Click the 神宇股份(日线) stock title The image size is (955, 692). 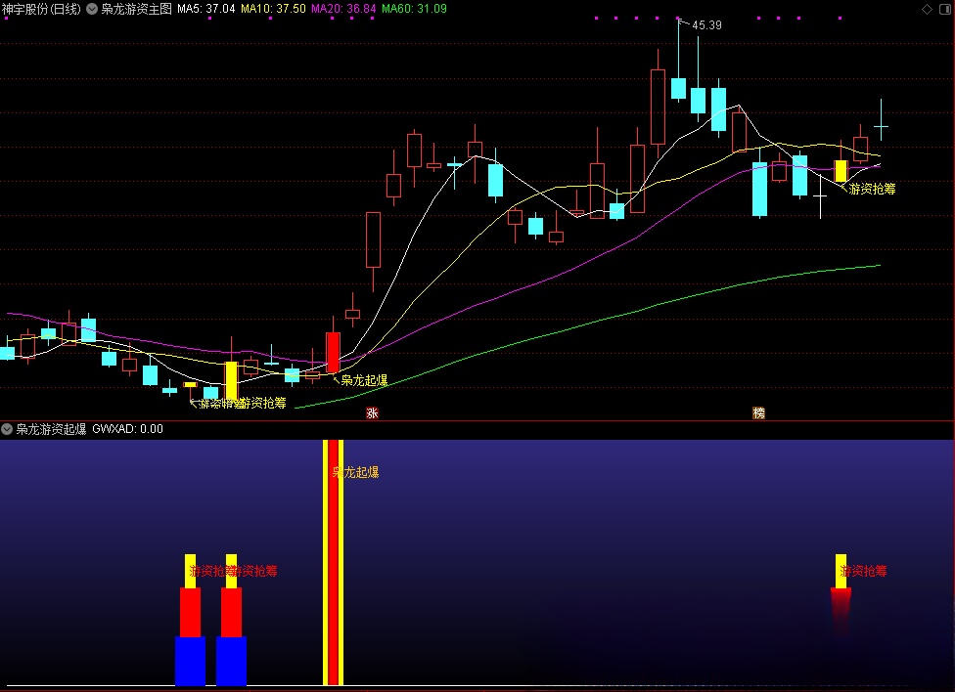point(41,9)
